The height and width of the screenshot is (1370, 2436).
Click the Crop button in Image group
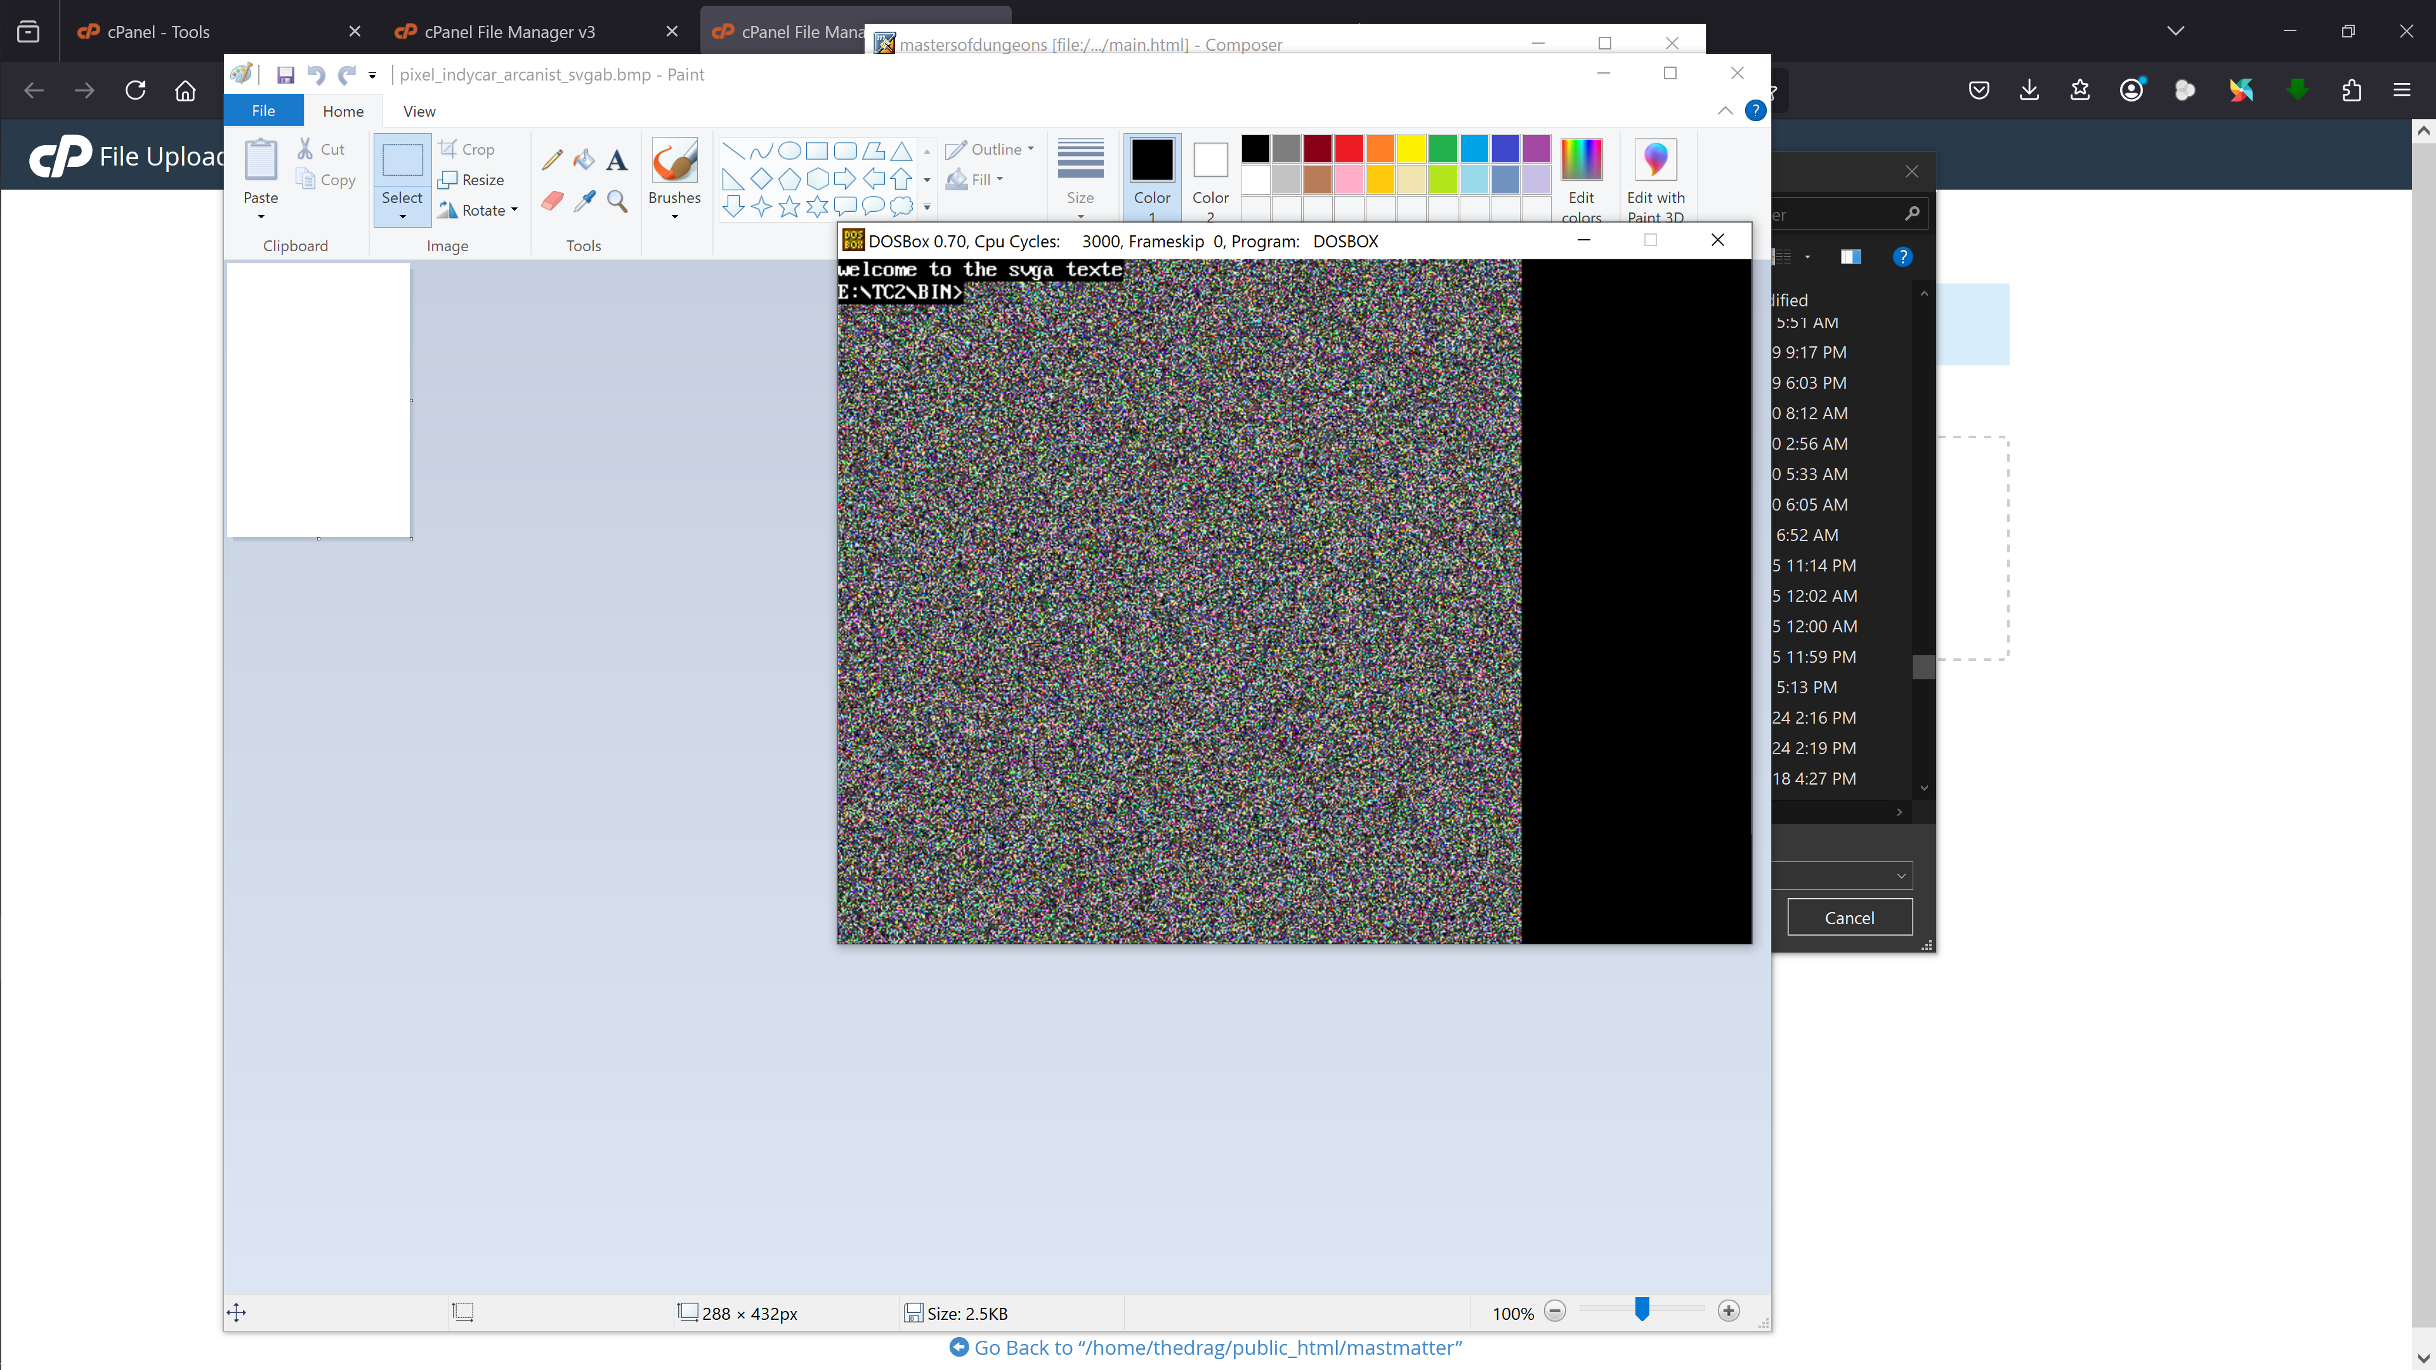pos(467,150)
